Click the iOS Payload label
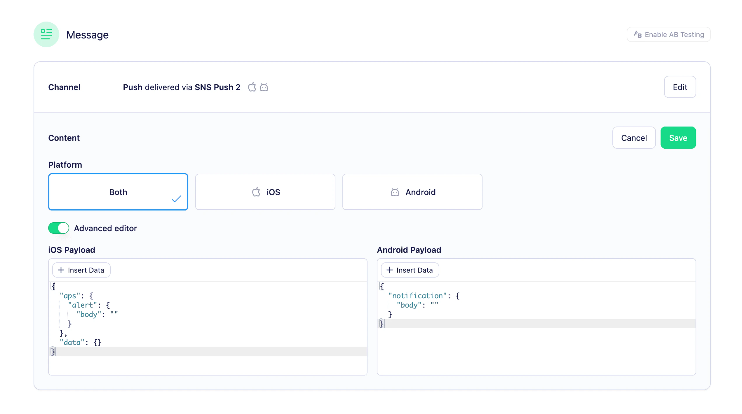The height and width of the screenshot is (414, 742). (x=72, y=250)
